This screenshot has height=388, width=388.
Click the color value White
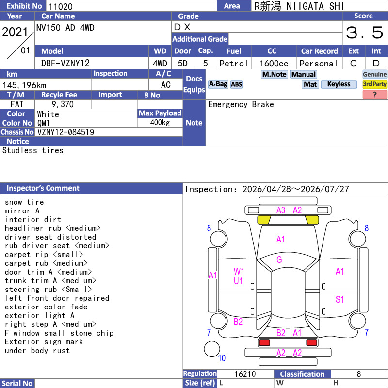click(x=48, y=114)
